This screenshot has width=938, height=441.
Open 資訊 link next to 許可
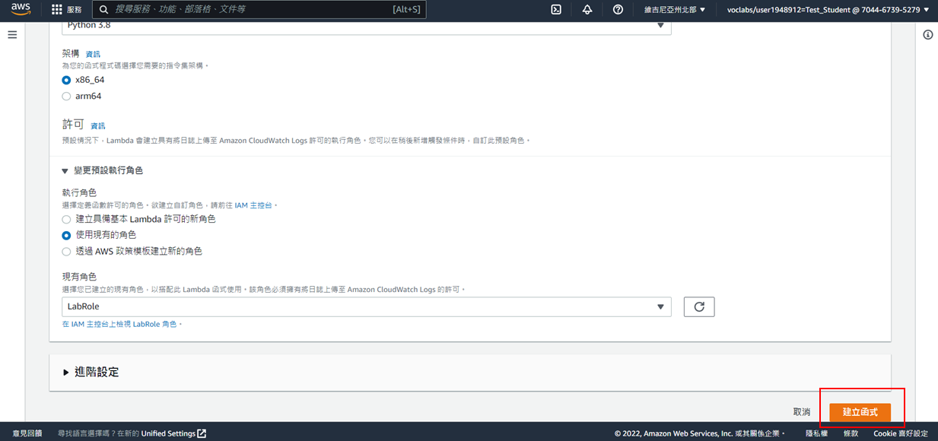98,125
